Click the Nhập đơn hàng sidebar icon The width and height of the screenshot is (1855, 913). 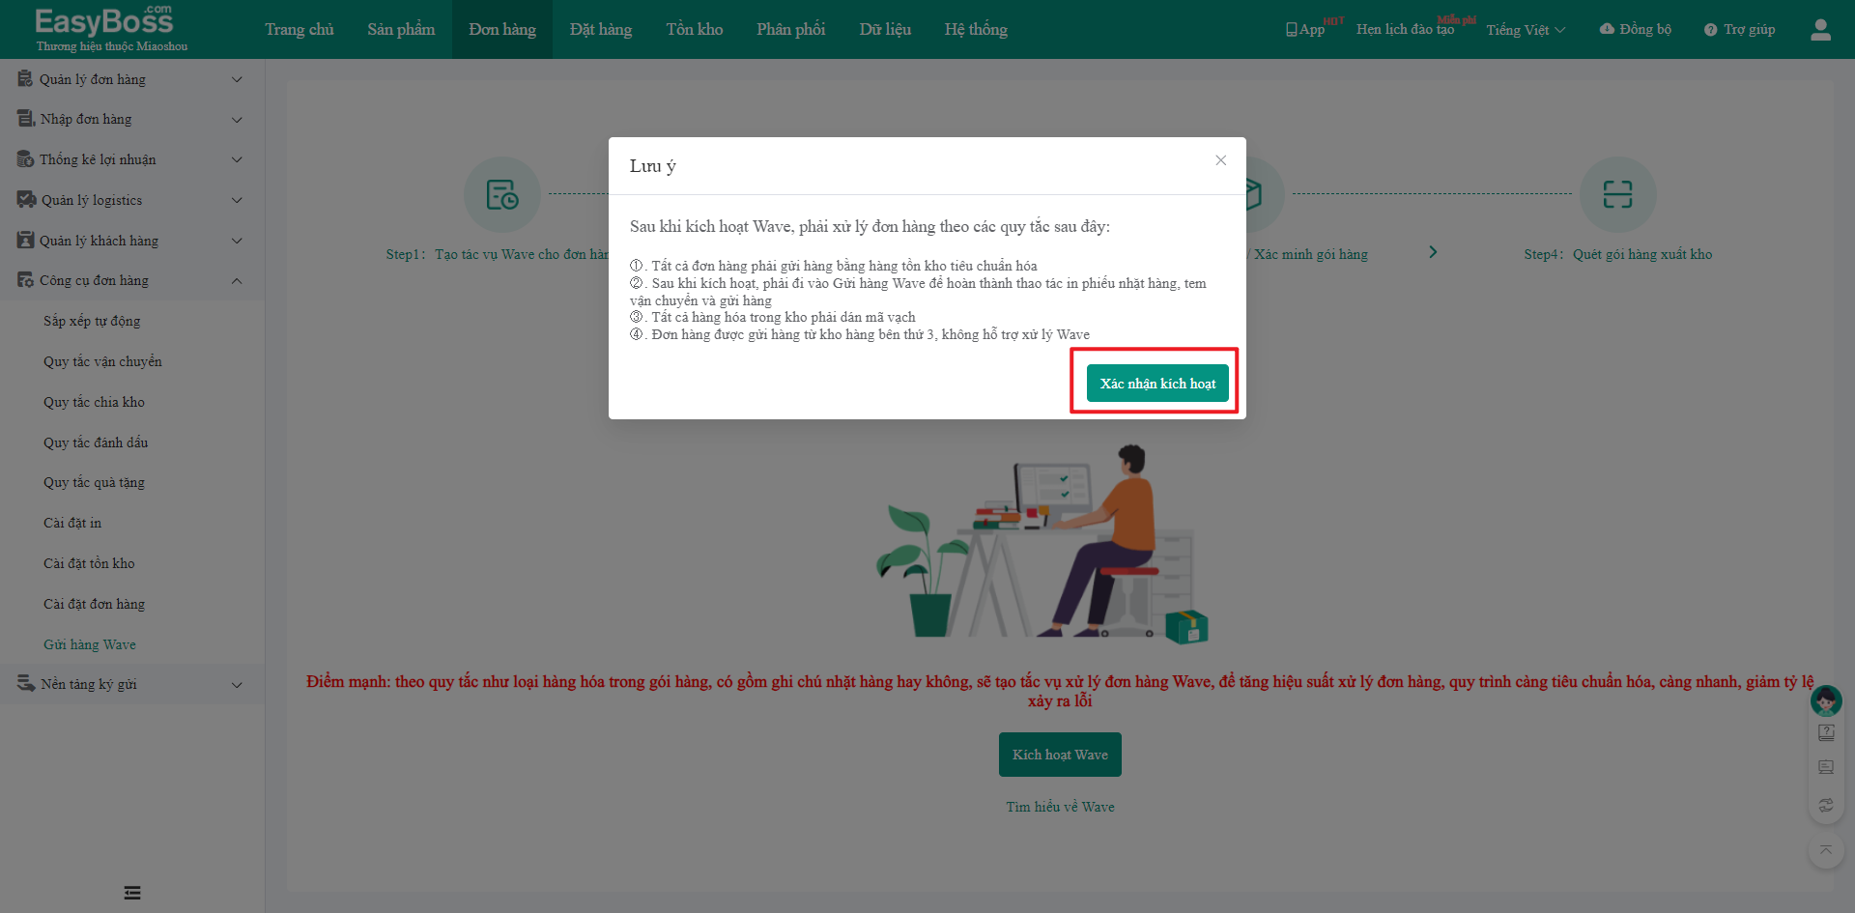(x=26, y=118)
